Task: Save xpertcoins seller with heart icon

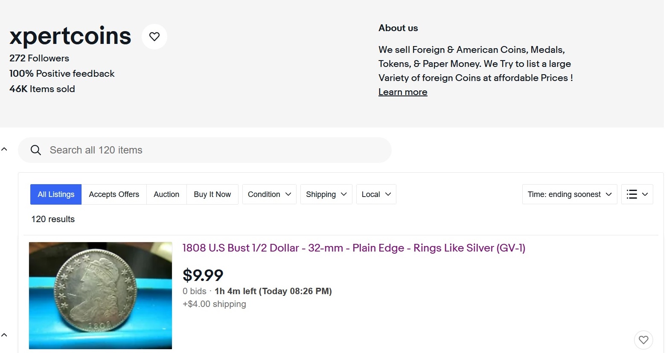Action: [x=154, y=37]
